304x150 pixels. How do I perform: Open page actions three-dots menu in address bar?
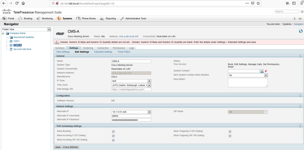[247, 3]
